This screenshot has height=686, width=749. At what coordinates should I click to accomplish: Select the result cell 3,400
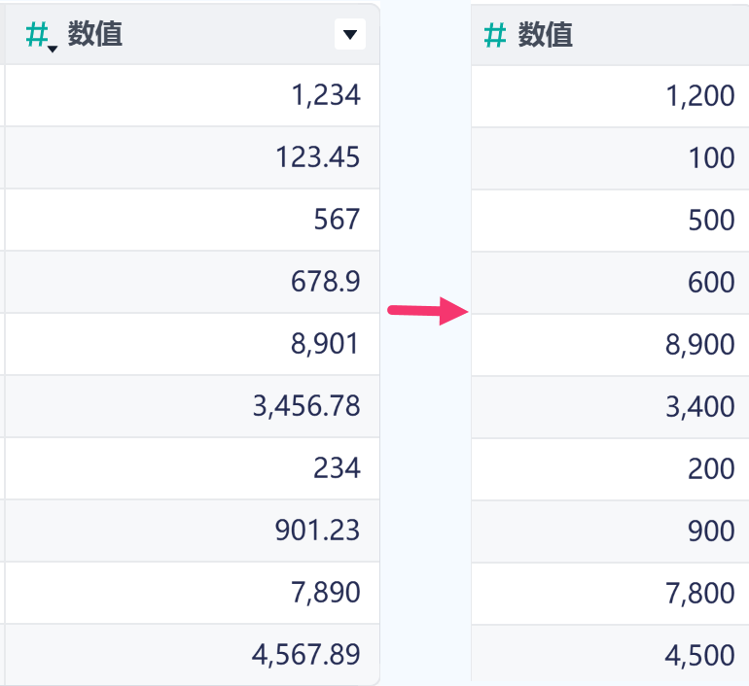(x=610, y=407)
